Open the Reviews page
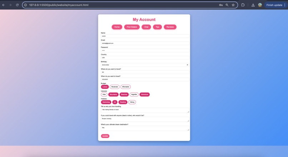This screenshot has height=157, width=288. click(x=170, y=27)
